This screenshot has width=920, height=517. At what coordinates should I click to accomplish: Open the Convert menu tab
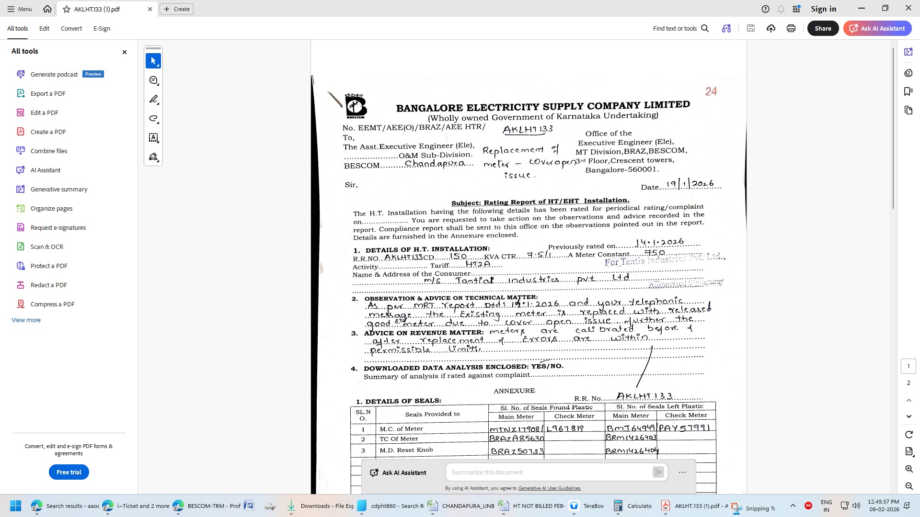(x=71, y=29)
